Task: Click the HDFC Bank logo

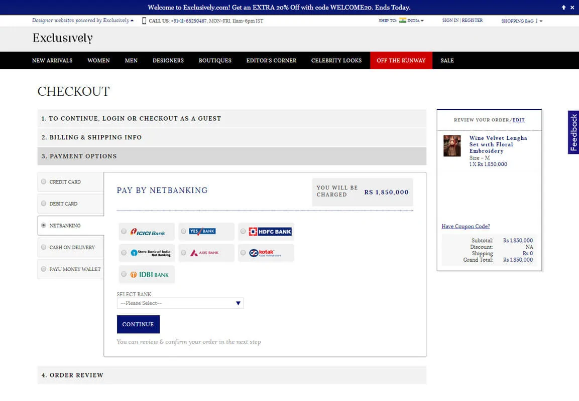Action: click(x=270, y=232)
